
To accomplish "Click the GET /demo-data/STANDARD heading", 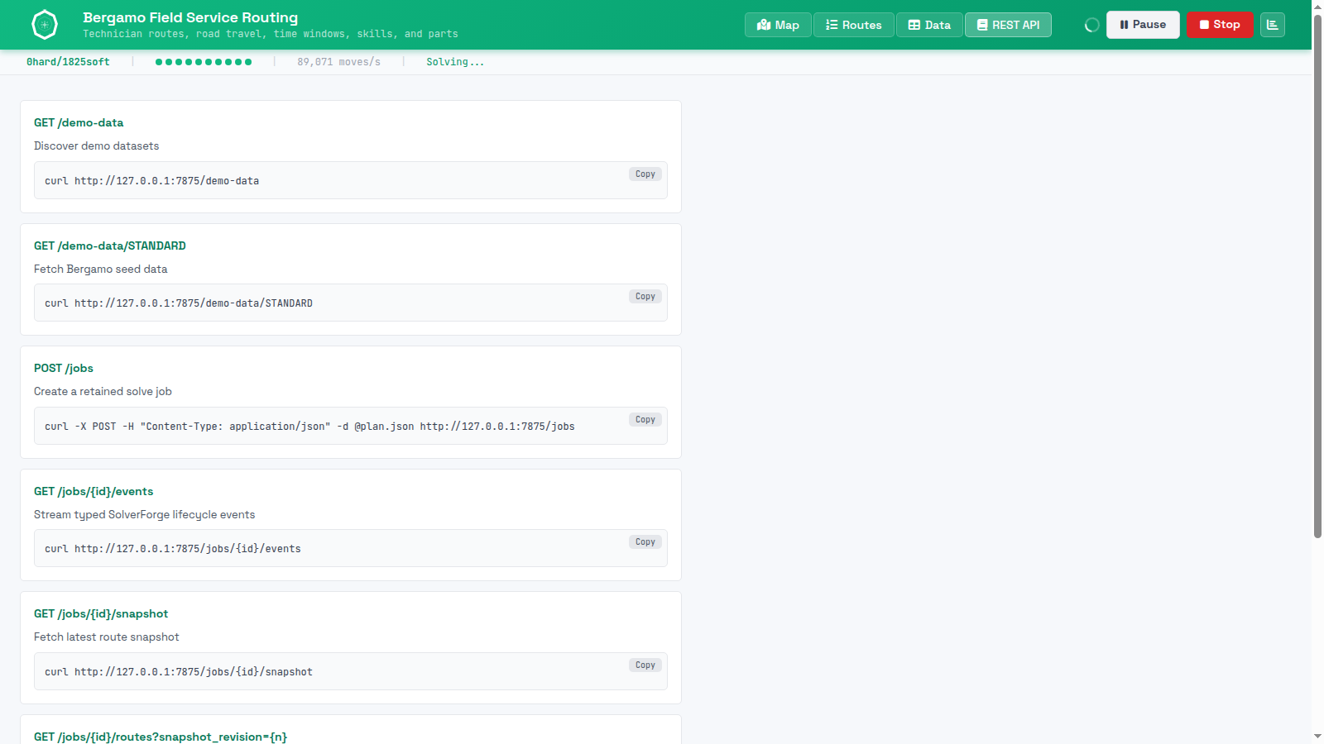I will [110, 246].
